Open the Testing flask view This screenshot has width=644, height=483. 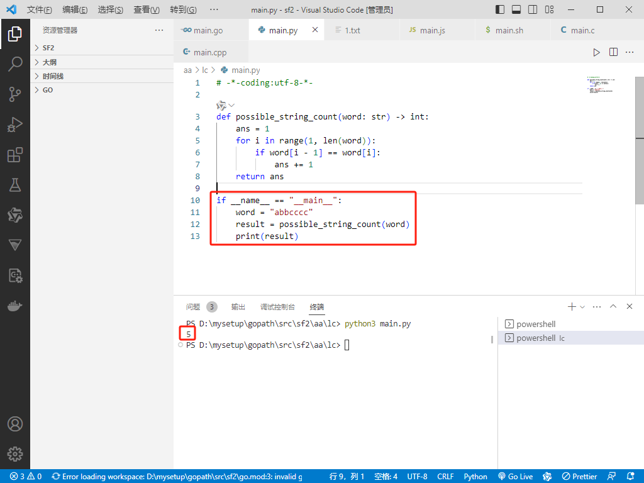coord(15,186)
